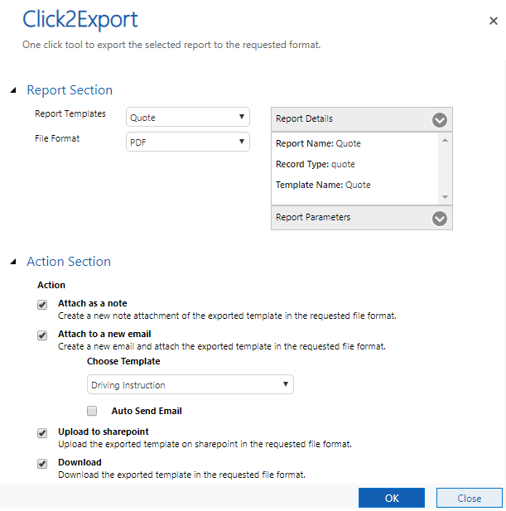Open the Report Templates dropdown

(188, 117)
